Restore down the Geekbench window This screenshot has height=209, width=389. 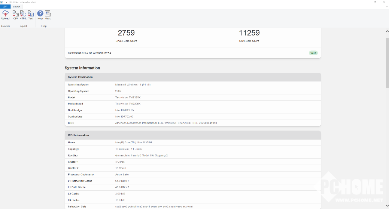(x=375, y=2)
